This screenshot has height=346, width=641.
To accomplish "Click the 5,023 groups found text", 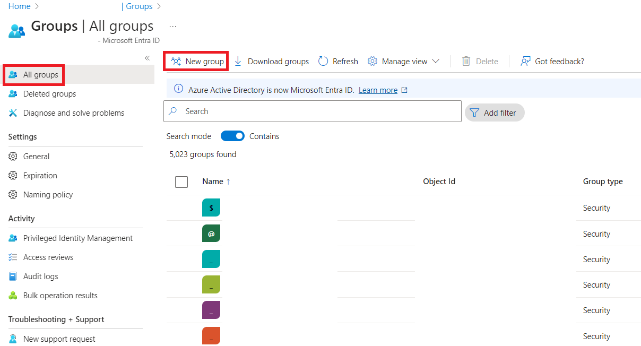I will pyautogui.click(x=203, y=154).
